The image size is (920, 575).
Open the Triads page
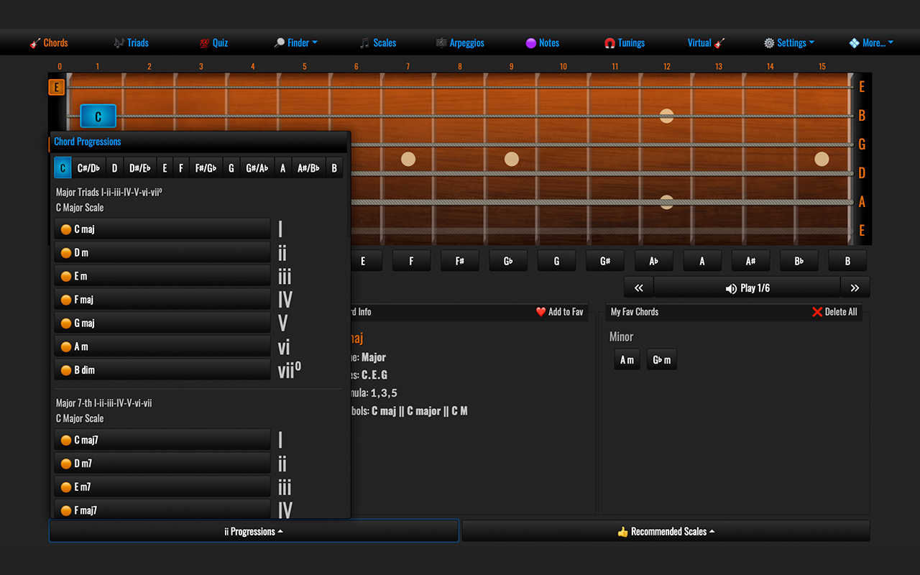pos(131,43)
